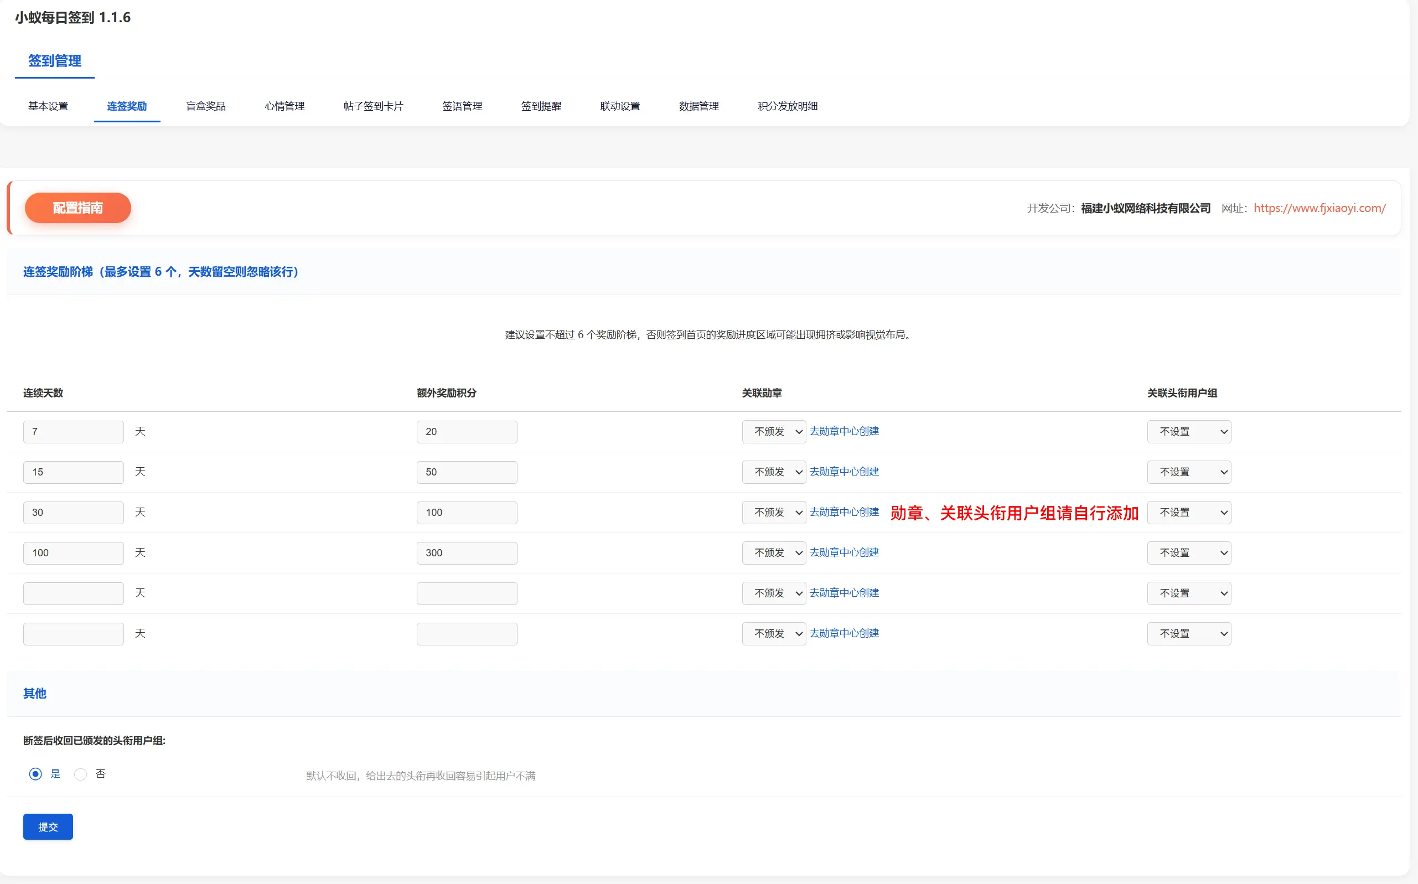This screenshot has width=1418, height=884.
Task: Focus the 连续天数 field containing 7
Action: [74, 431]
